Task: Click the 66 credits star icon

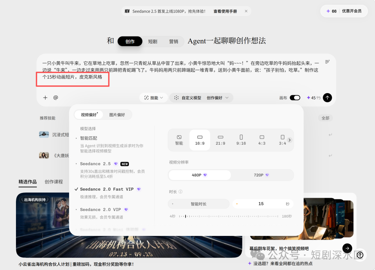Action: (x=328, y=11)
